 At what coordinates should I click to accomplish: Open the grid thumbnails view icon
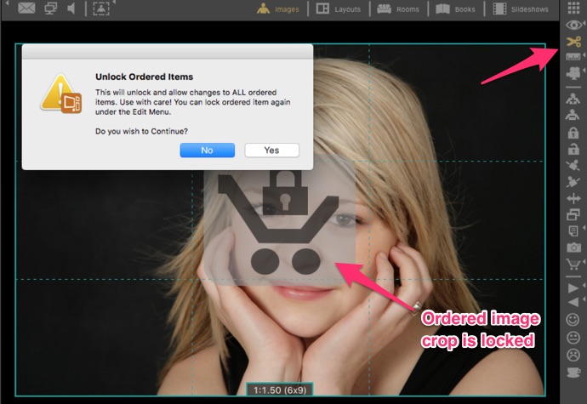[573, 9]
